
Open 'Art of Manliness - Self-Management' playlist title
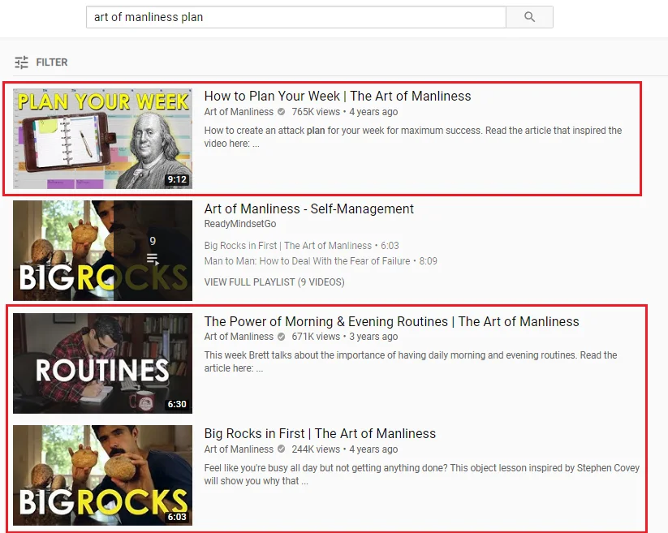click(x=309, y=209)
